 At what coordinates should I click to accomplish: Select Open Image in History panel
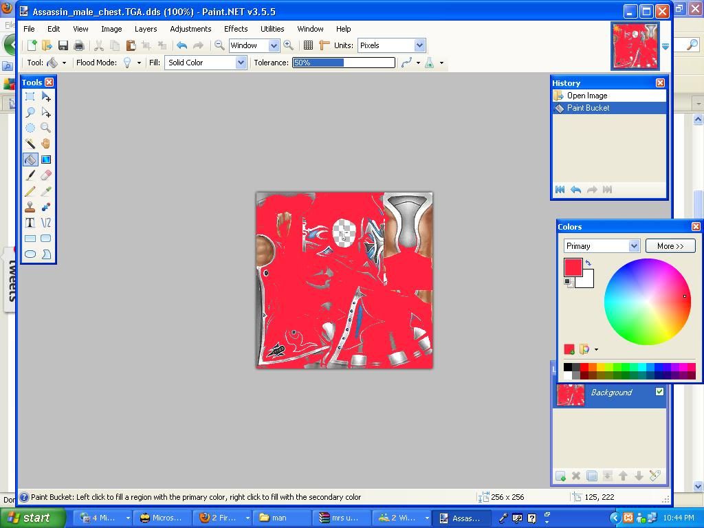coord(586,96)
